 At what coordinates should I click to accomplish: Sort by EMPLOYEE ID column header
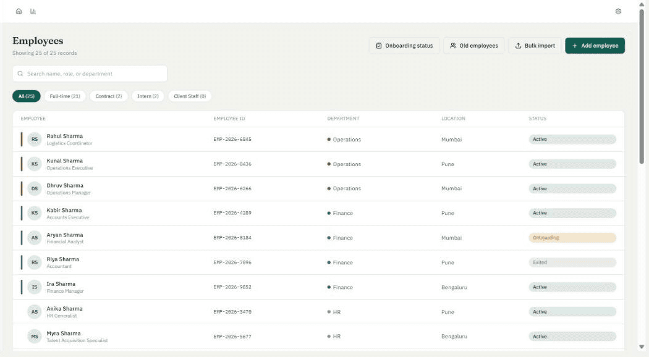(x=229, y=119)
